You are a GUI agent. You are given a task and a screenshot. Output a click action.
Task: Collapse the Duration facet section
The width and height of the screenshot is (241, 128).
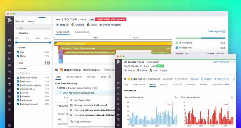click(17, 33)
